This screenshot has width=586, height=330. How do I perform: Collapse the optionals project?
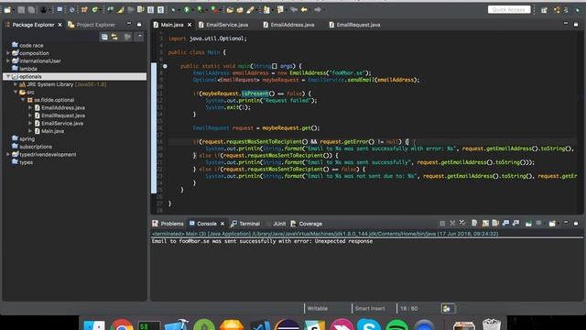(8, 76)
